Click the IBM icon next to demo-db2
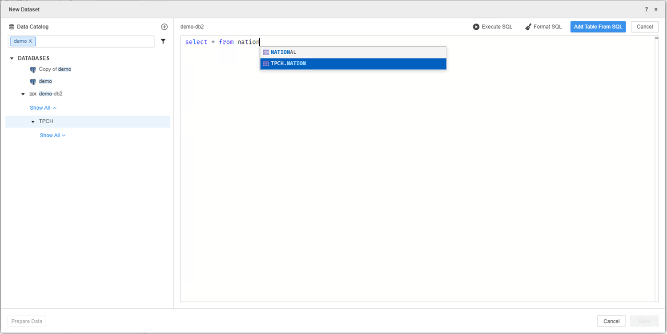The height and width of the screenshot is (334, 667). pos(33,94)
